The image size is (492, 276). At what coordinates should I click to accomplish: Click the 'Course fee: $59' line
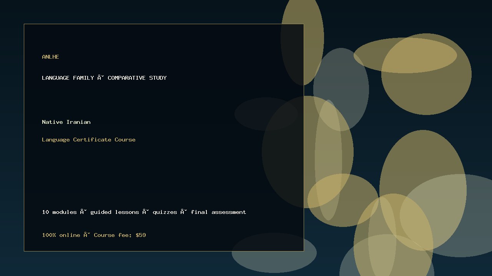(94, 235)
